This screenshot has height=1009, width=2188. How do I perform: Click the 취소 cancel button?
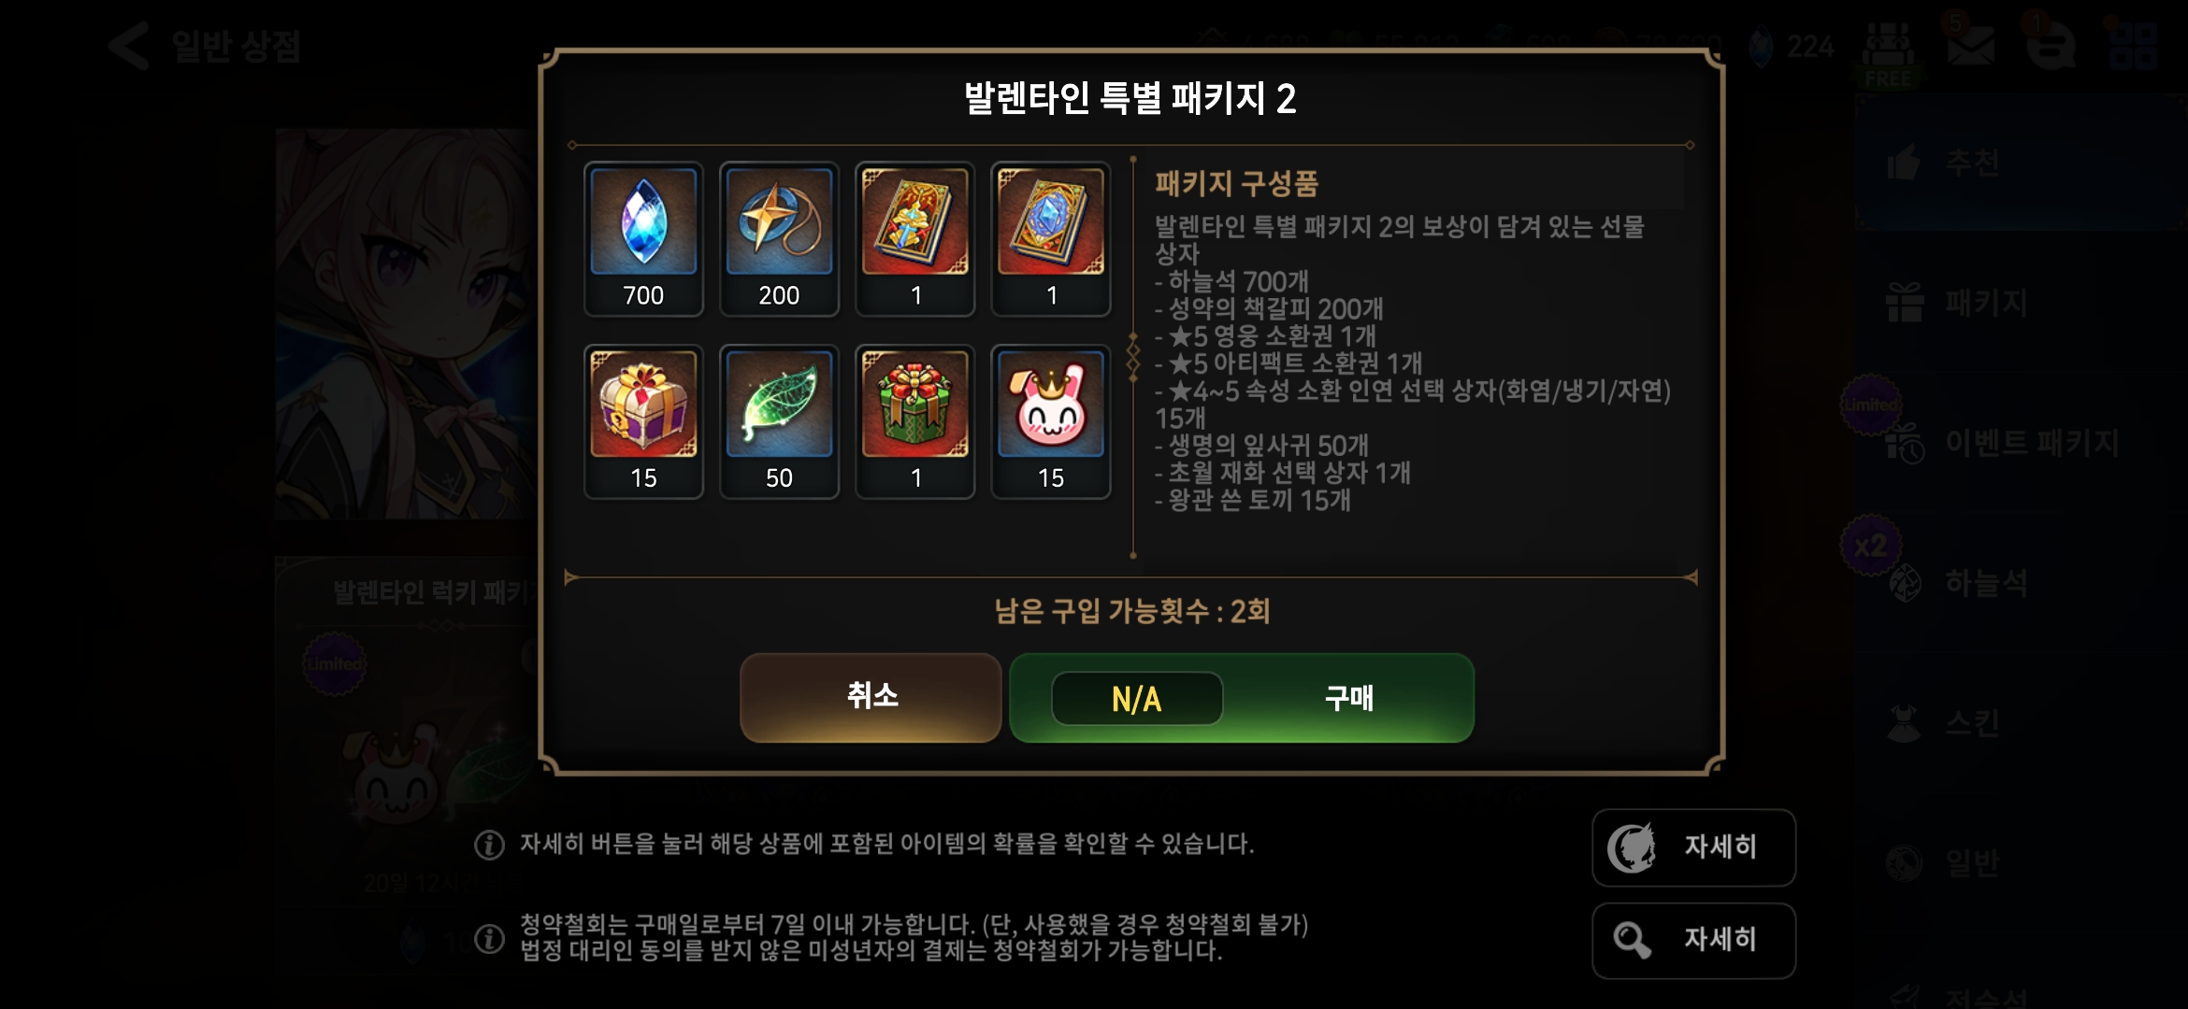point(871,697)
